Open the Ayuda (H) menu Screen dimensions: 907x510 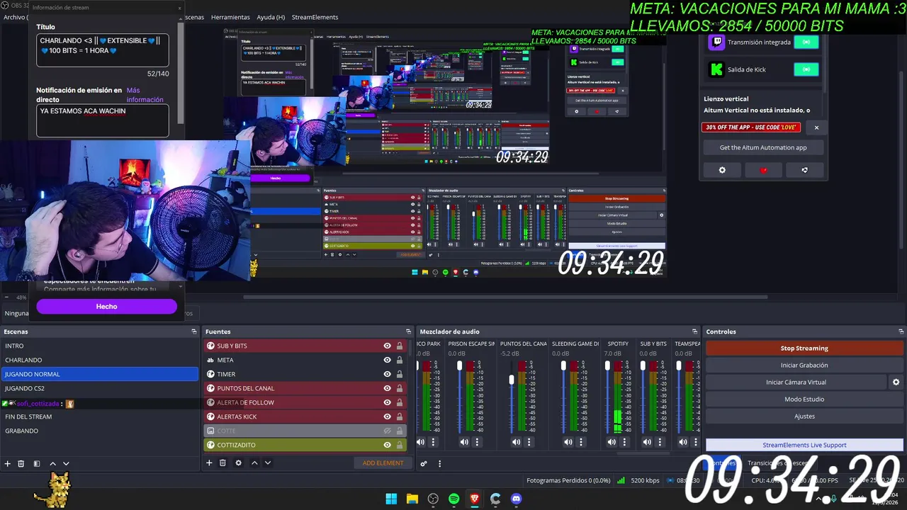click(x=271, y=17)
